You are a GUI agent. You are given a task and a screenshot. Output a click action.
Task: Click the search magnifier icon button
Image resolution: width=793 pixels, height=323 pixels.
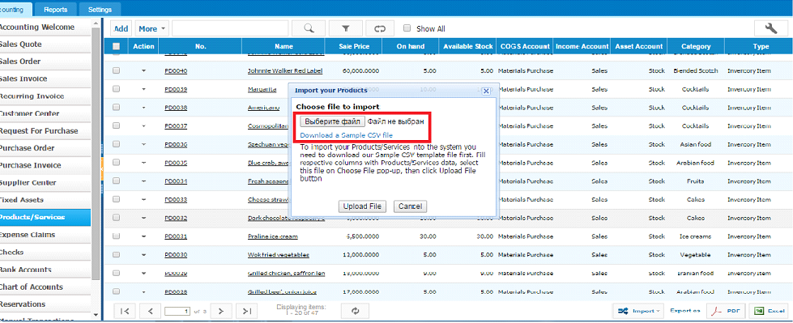click(x=309, y=29)
